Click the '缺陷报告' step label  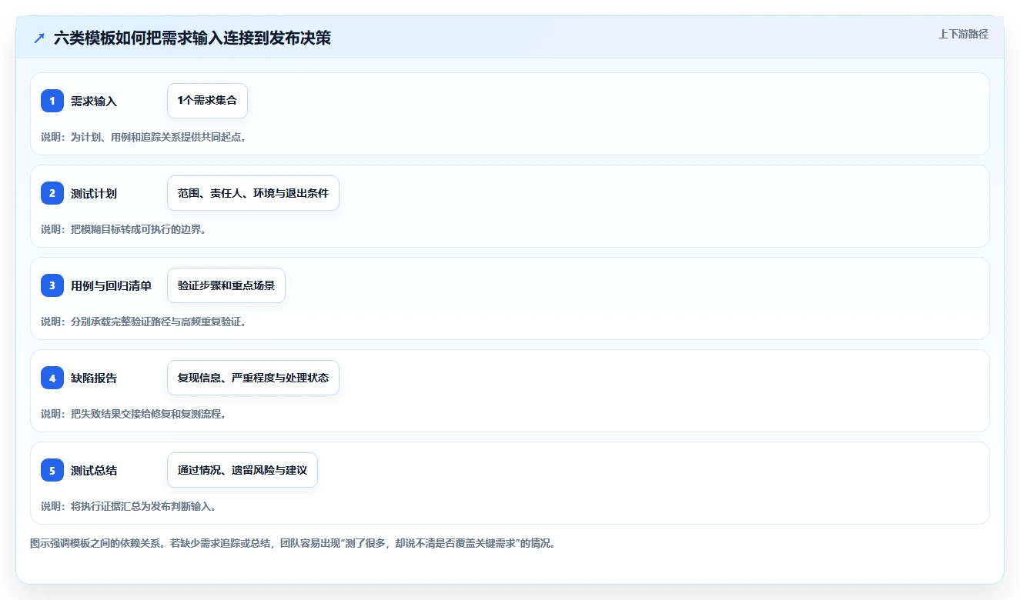(x=94, y=378)
